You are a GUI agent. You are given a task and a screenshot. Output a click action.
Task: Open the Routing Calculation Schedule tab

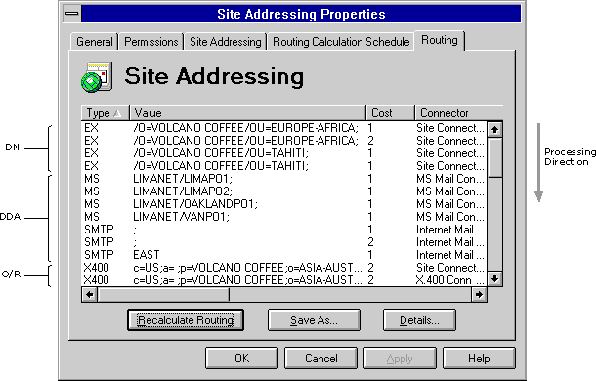(341, 41)
